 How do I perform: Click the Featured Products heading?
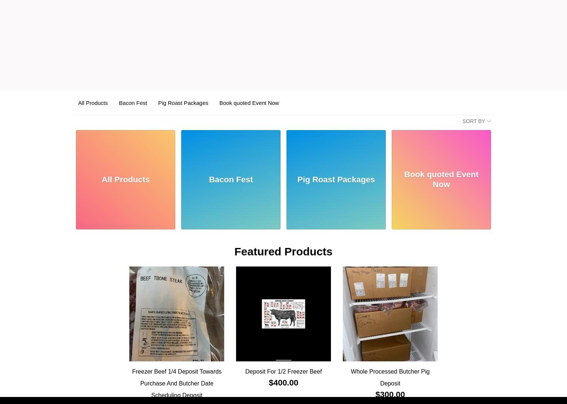point(283,252)
